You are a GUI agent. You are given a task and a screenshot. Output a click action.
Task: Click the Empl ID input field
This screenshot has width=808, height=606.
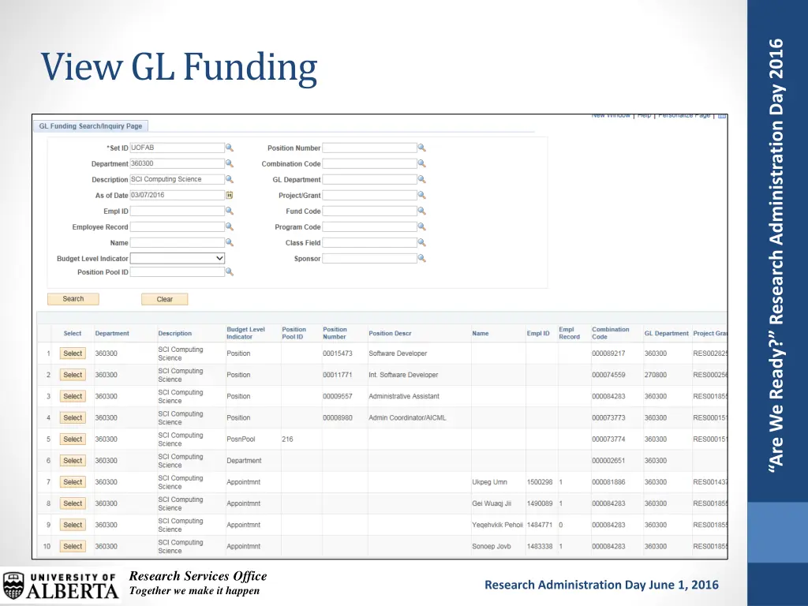click(178, 211)
